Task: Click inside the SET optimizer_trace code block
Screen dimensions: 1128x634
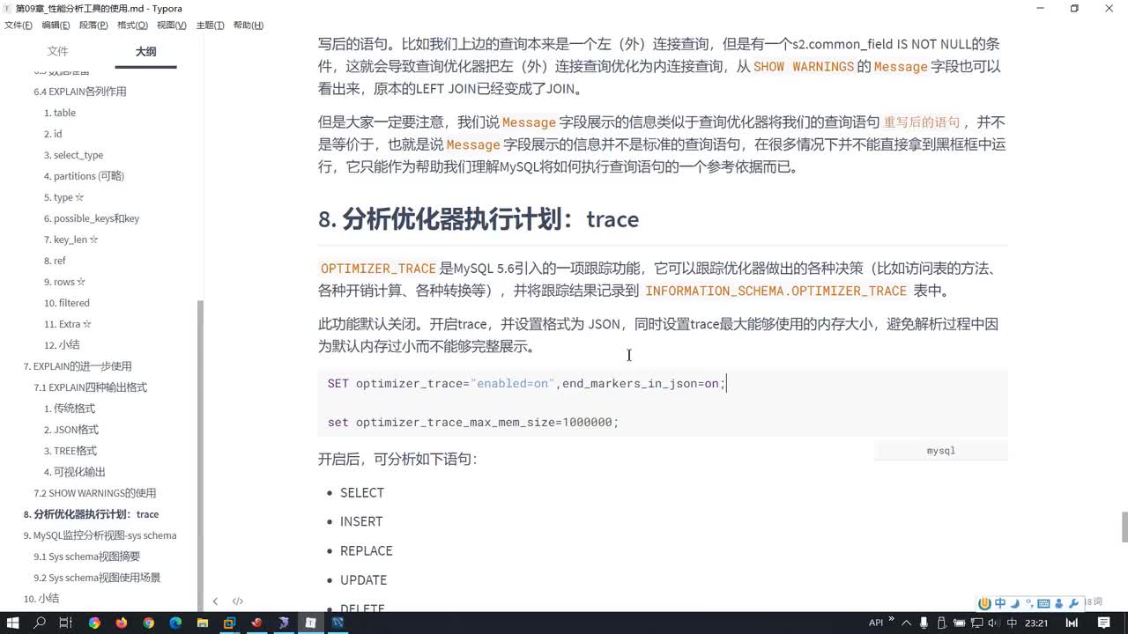Action: tap(663, 403)
